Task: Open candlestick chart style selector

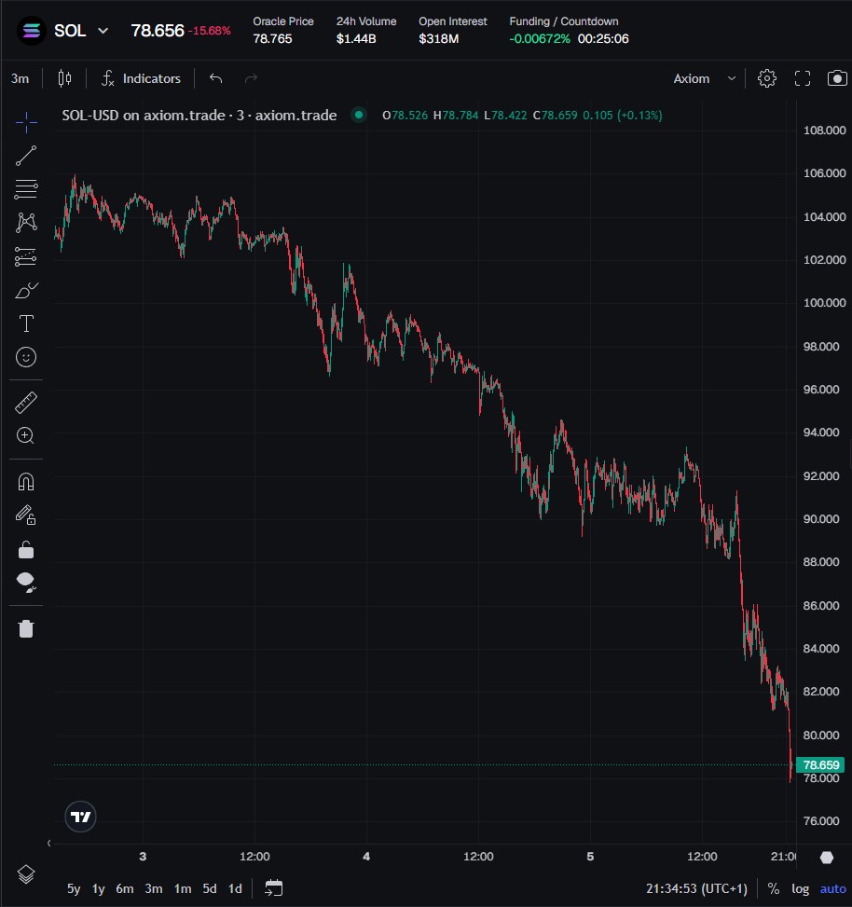Action: point(64,78)
